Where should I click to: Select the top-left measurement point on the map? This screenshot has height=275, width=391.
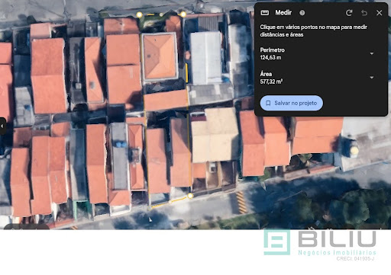click(139, 14)
